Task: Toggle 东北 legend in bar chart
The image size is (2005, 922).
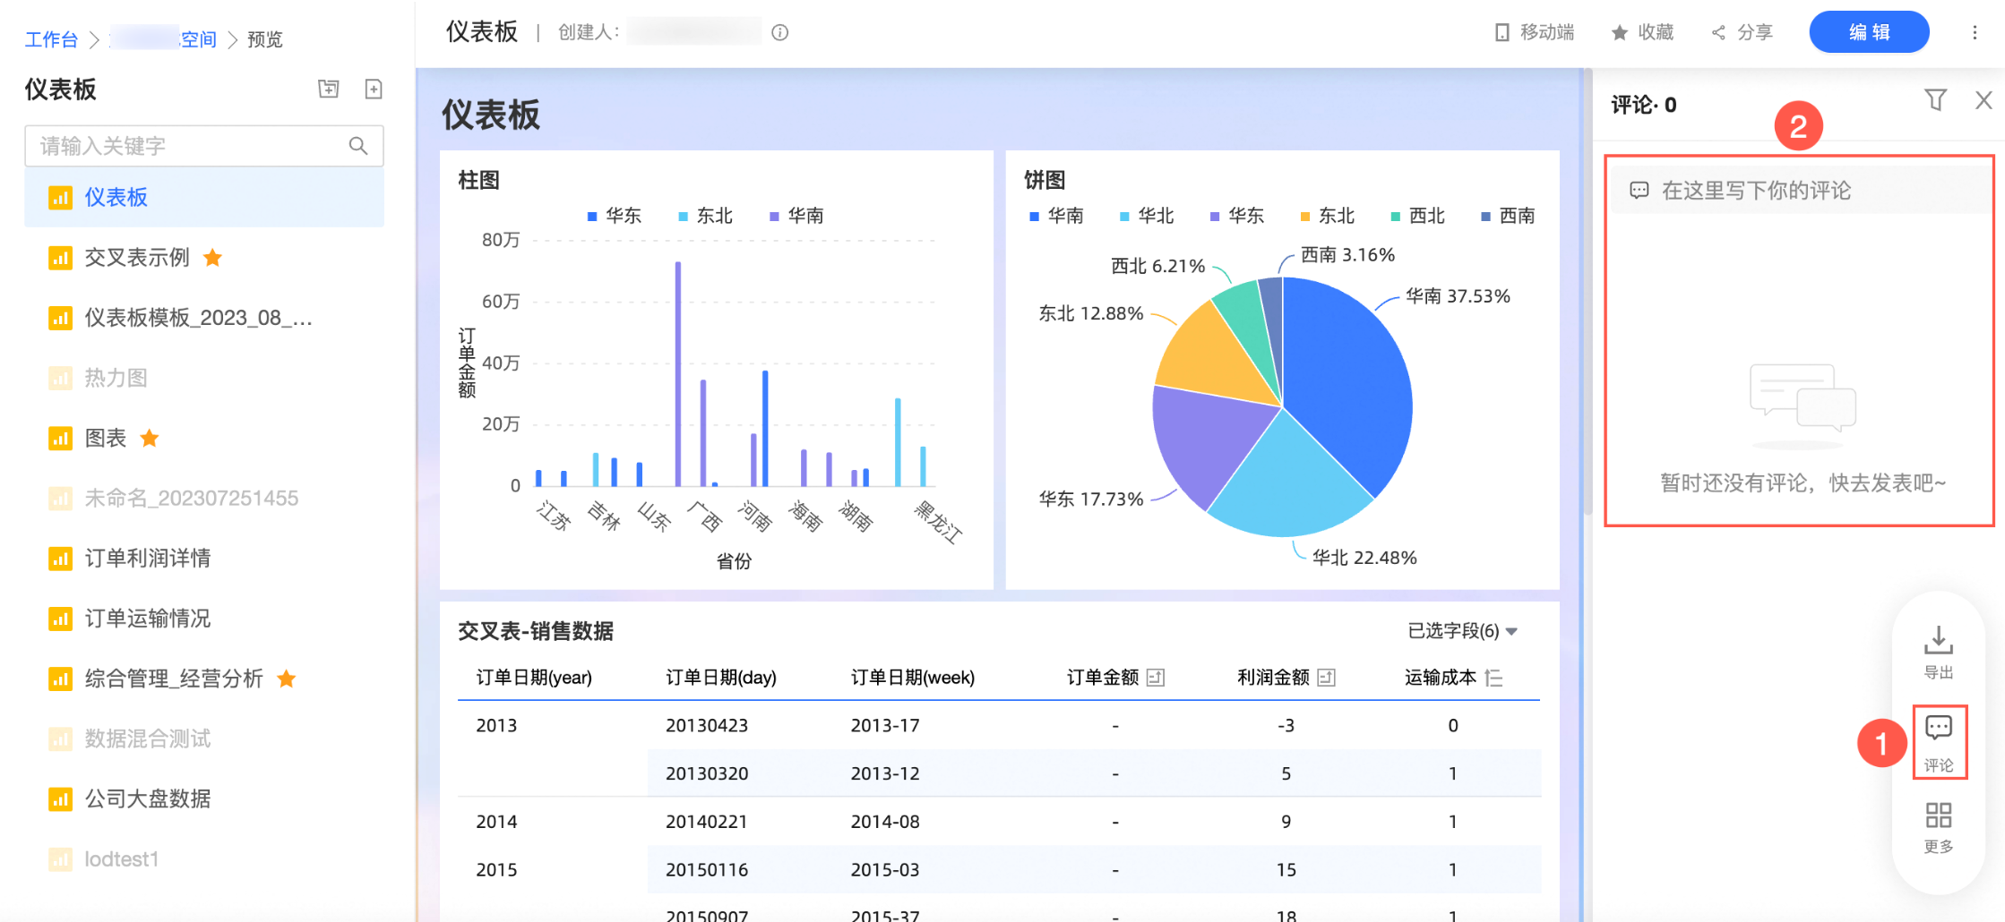Action: coord(706,216)
